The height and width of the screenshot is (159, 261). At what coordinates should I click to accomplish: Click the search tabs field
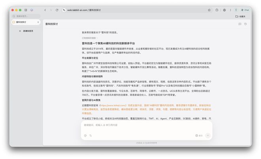pos(26,17)
